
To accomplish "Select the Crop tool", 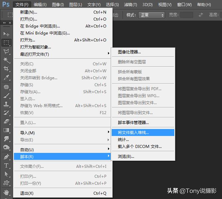I will tap(6, 69).
